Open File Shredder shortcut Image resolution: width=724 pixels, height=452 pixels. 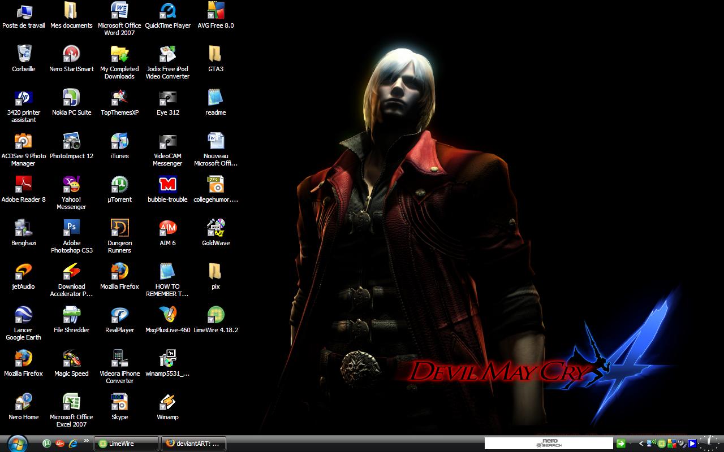pos(71,320)
